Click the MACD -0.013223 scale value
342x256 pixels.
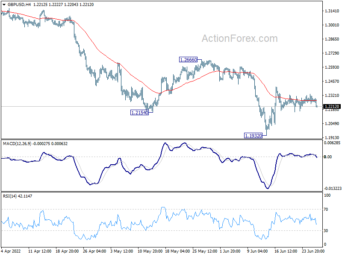[333, 188]
